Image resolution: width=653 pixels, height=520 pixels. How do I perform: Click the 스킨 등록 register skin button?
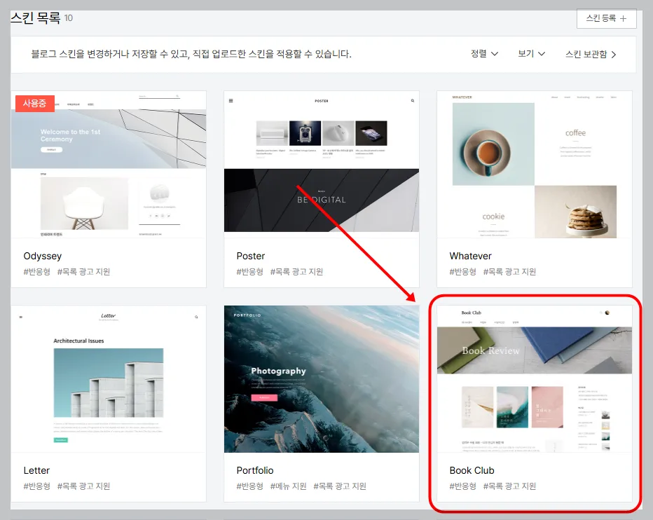click(x=606, y=19)
